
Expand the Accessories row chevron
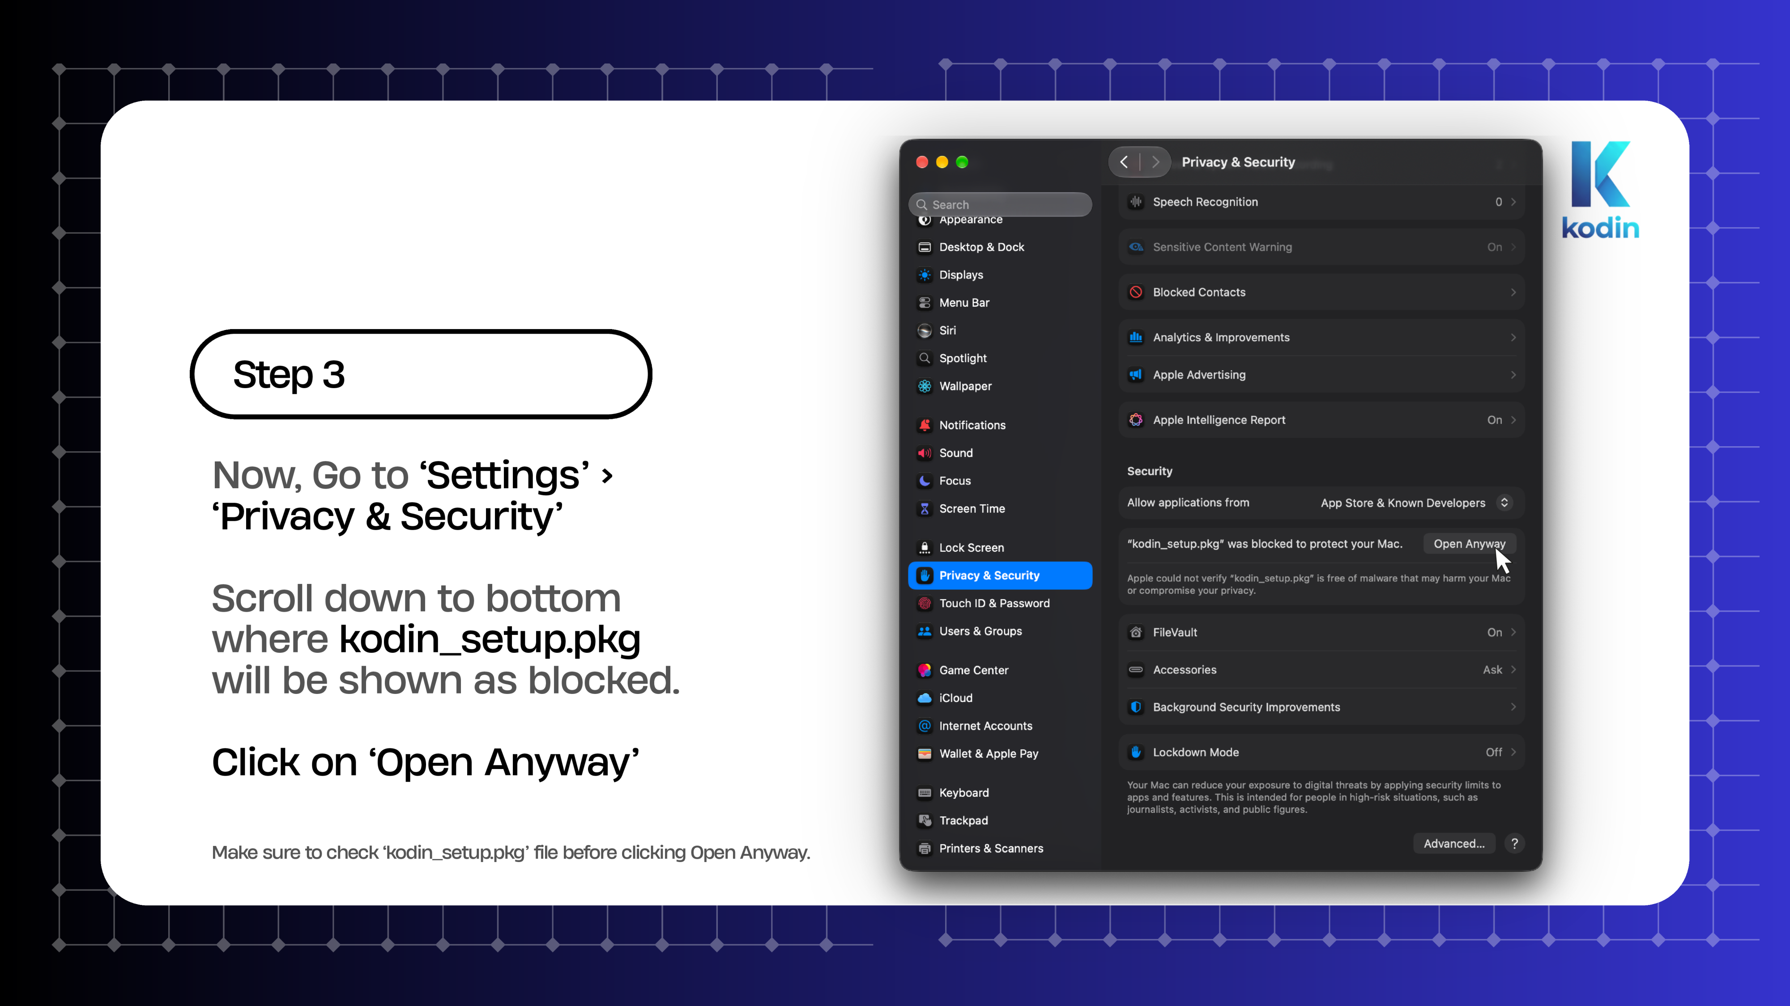click(x=1513, y=670)
